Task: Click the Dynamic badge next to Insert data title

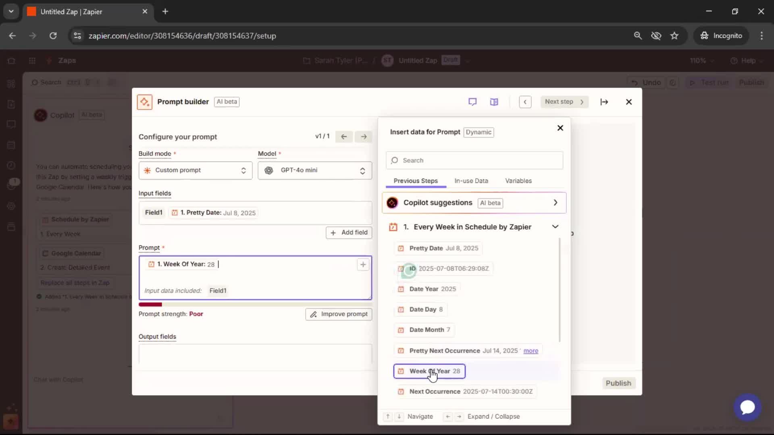Action: 479,132
